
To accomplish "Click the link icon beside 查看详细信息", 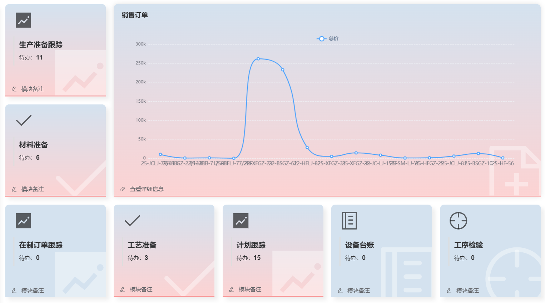I will pyautogui.click(x=122, y=189).
